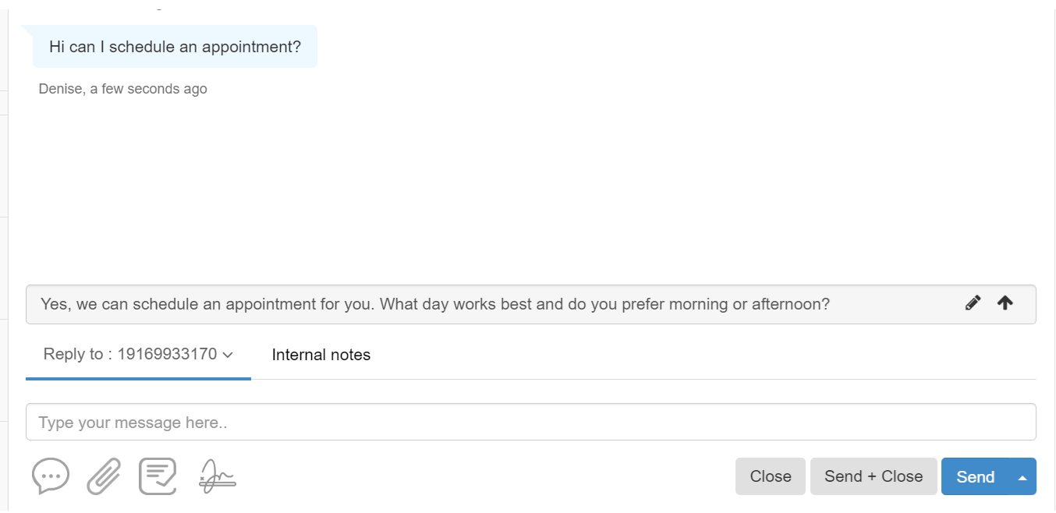The height and width of the screenshot is (513, 1056).
Task: Click the Send + Close button
Action: click(x=874, y=476)
